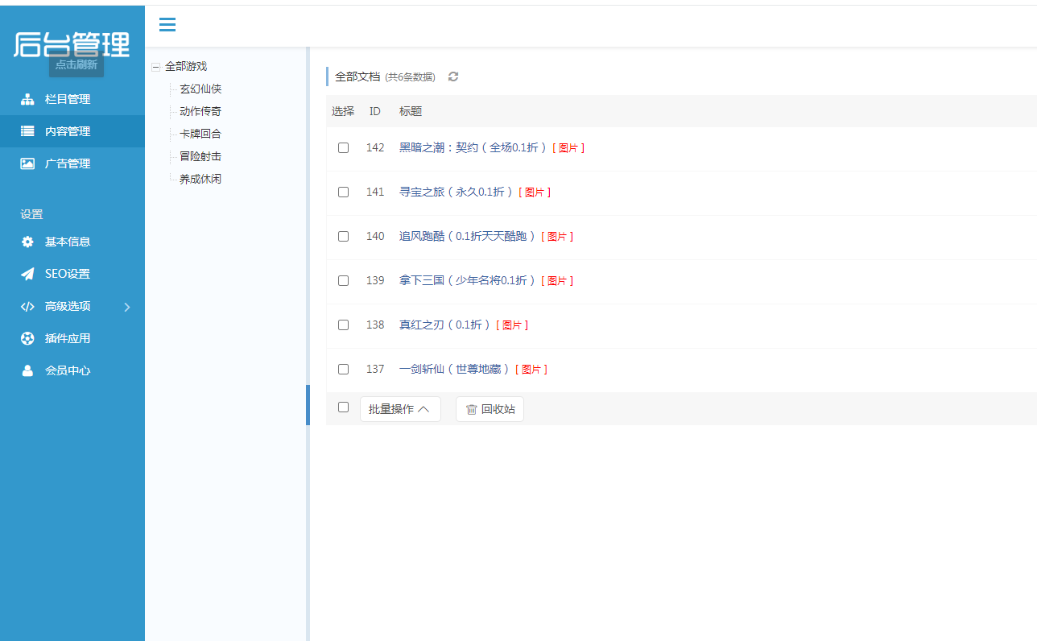1037x641 pixels.
Task: Open 栏目管理 menu item
Action: [72, 99]
